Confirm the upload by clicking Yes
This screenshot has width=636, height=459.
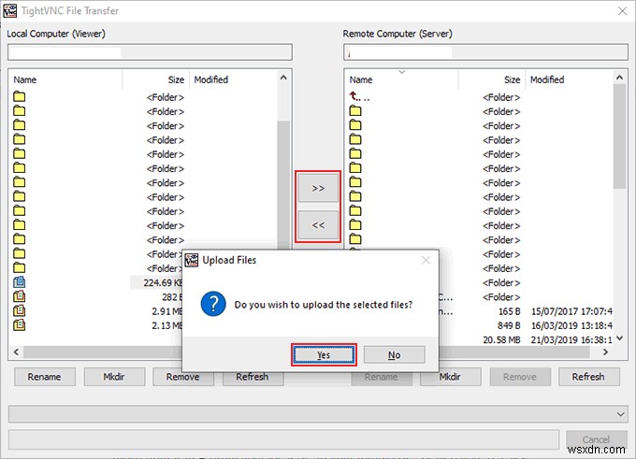click(324, 355)
